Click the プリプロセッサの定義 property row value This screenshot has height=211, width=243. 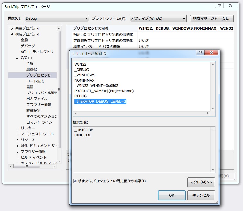[186, 28]
